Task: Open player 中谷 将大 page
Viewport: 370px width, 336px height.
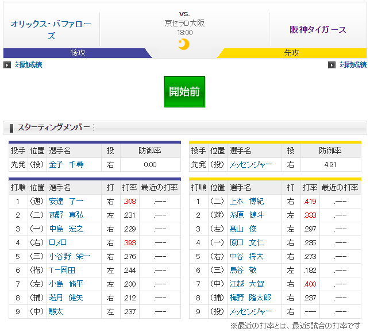Action: [x=247, y=256]
